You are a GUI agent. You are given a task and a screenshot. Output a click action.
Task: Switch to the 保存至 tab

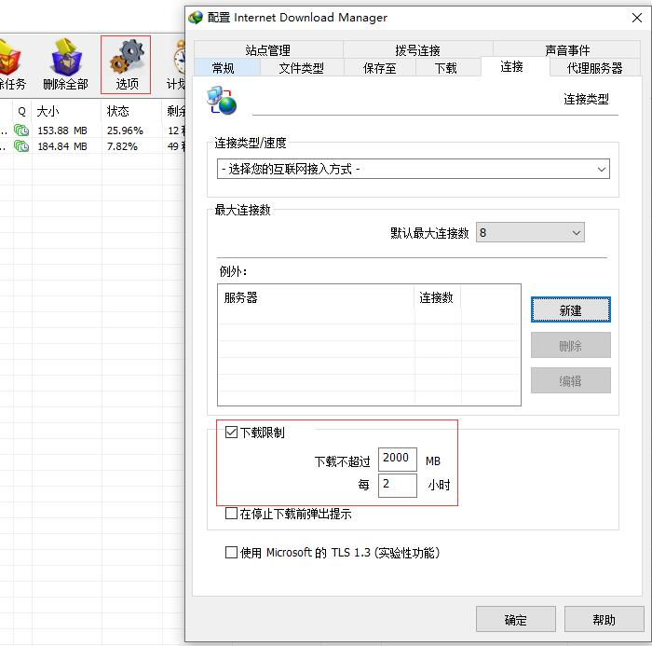[380, 68]
